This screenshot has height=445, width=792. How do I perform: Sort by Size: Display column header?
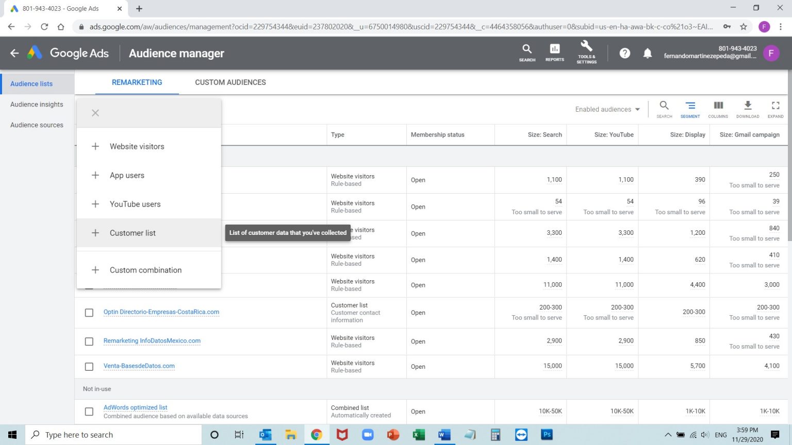[x=688, y=134]
